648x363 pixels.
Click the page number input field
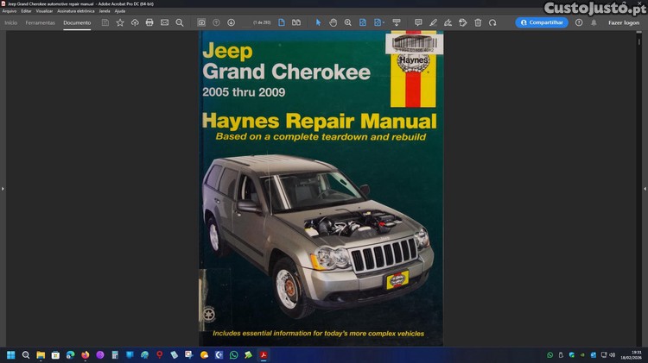tap(260, 22)
